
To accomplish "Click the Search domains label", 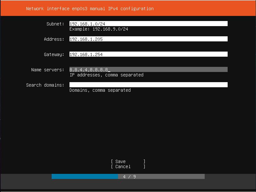I will (45, 85).
